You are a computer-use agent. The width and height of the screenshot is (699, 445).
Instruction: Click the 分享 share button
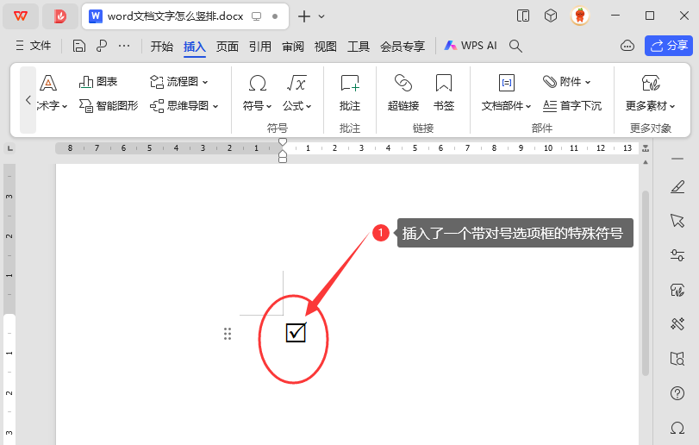(x=669, y=46)
